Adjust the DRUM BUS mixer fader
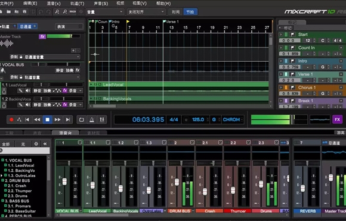Viewport: 346px width, 221px height. coord(177,182)
